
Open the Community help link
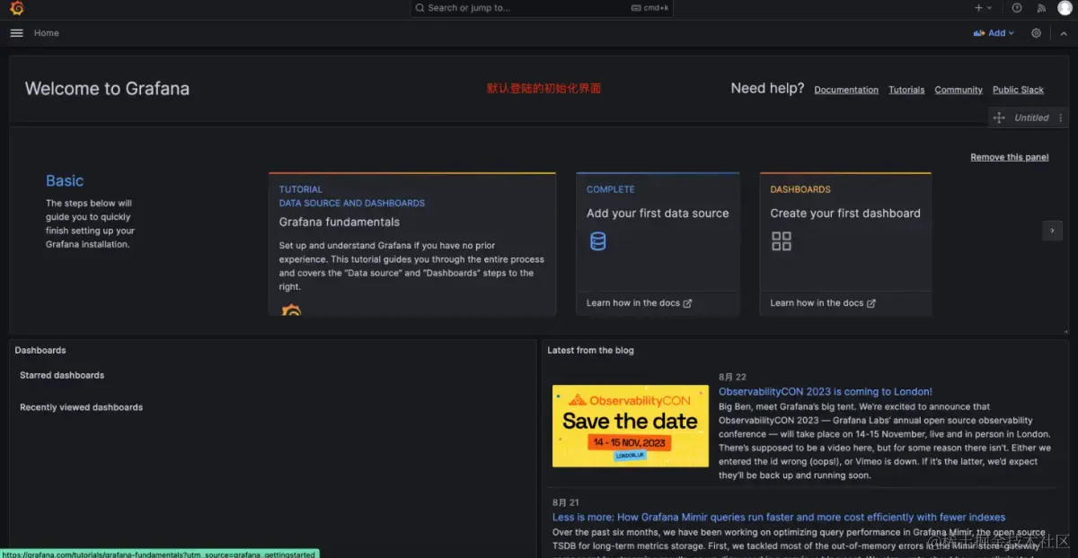959,90
